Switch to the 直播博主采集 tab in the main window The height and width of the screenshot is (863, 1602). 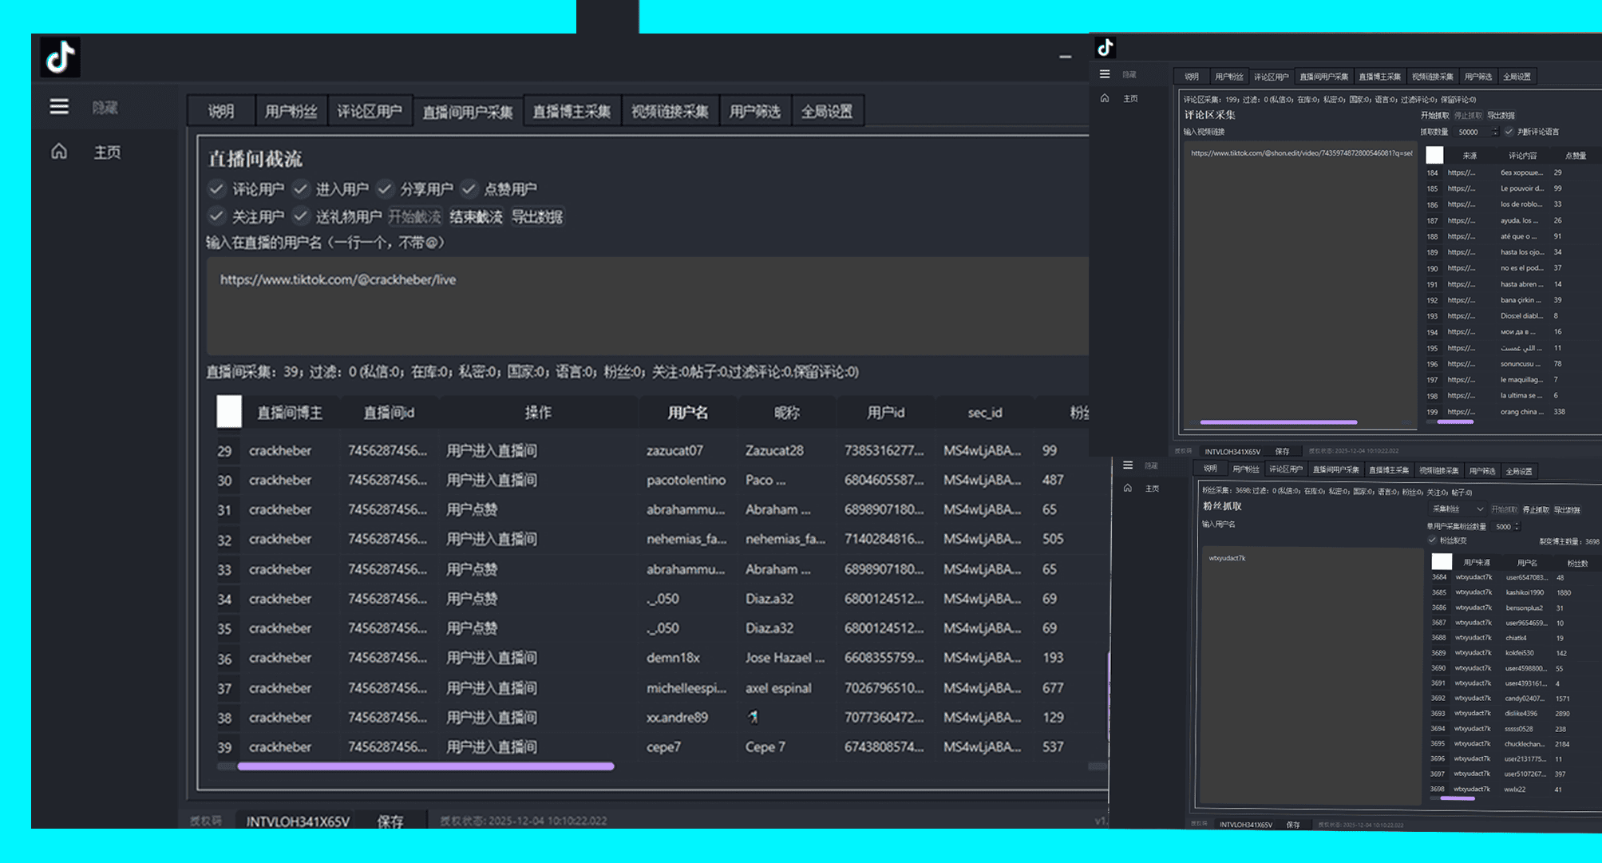571,112
